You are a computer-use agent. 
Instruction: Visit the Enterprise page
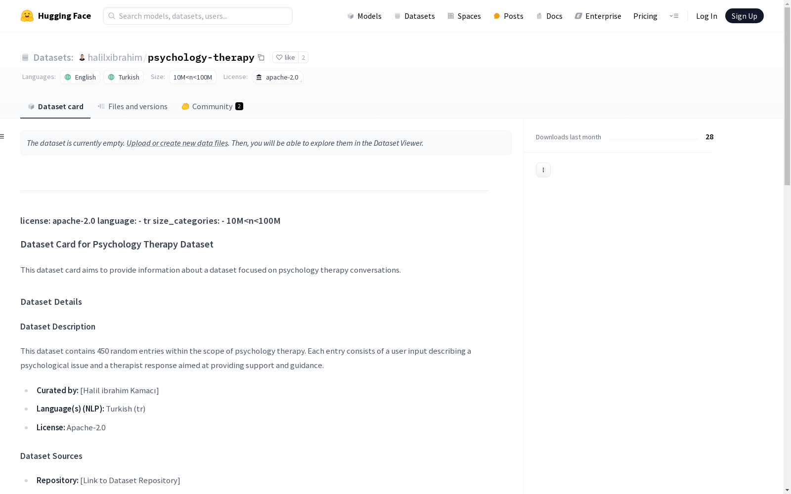point(598,16)
